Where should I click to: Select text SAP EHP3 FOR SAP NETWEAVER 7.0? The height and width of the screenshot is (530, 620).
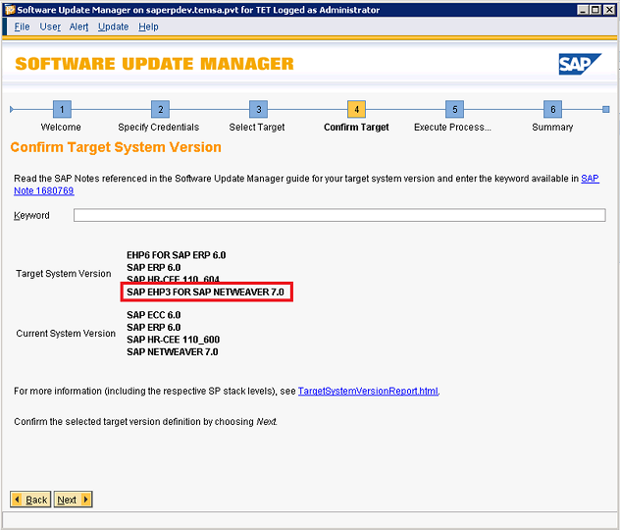(x=205, y=291)
